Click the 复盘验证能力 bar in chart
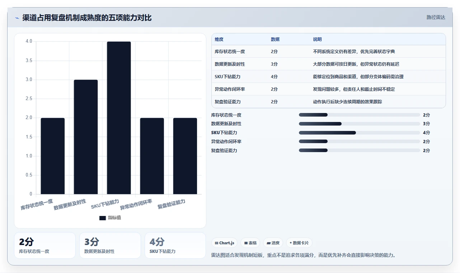This screenshot has width=460, height=273. click(x=185, y=156)
